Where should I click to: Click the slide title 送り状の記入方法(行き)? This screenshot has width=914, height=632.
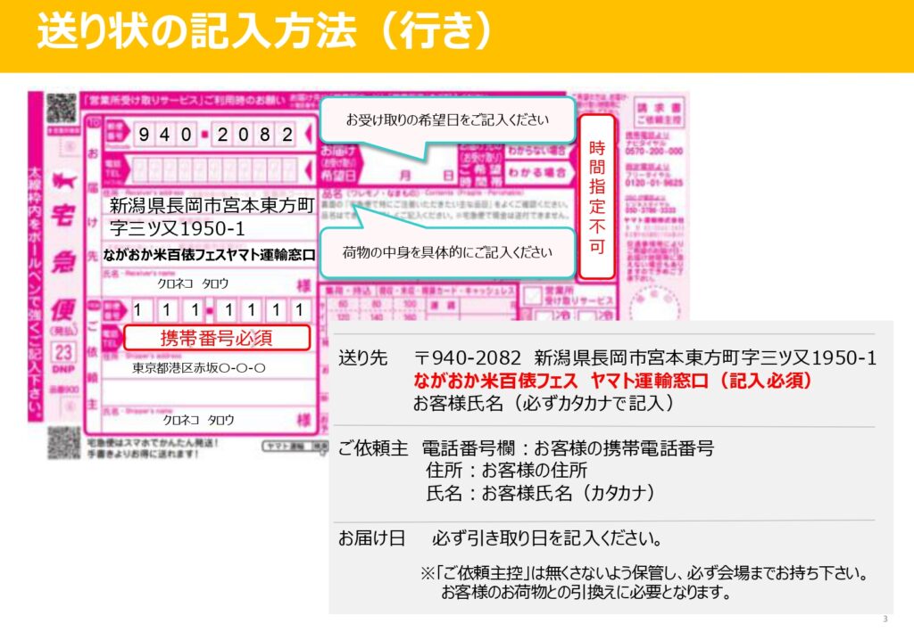point(264,34)
